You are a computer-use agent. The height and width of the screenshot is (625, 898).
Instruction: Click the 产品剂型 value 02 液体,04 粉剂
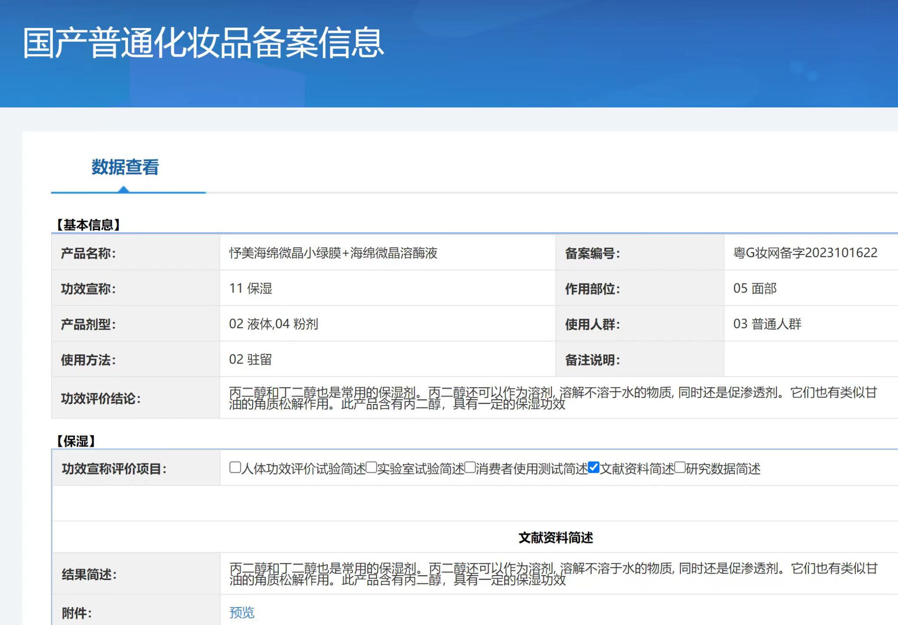274,324
